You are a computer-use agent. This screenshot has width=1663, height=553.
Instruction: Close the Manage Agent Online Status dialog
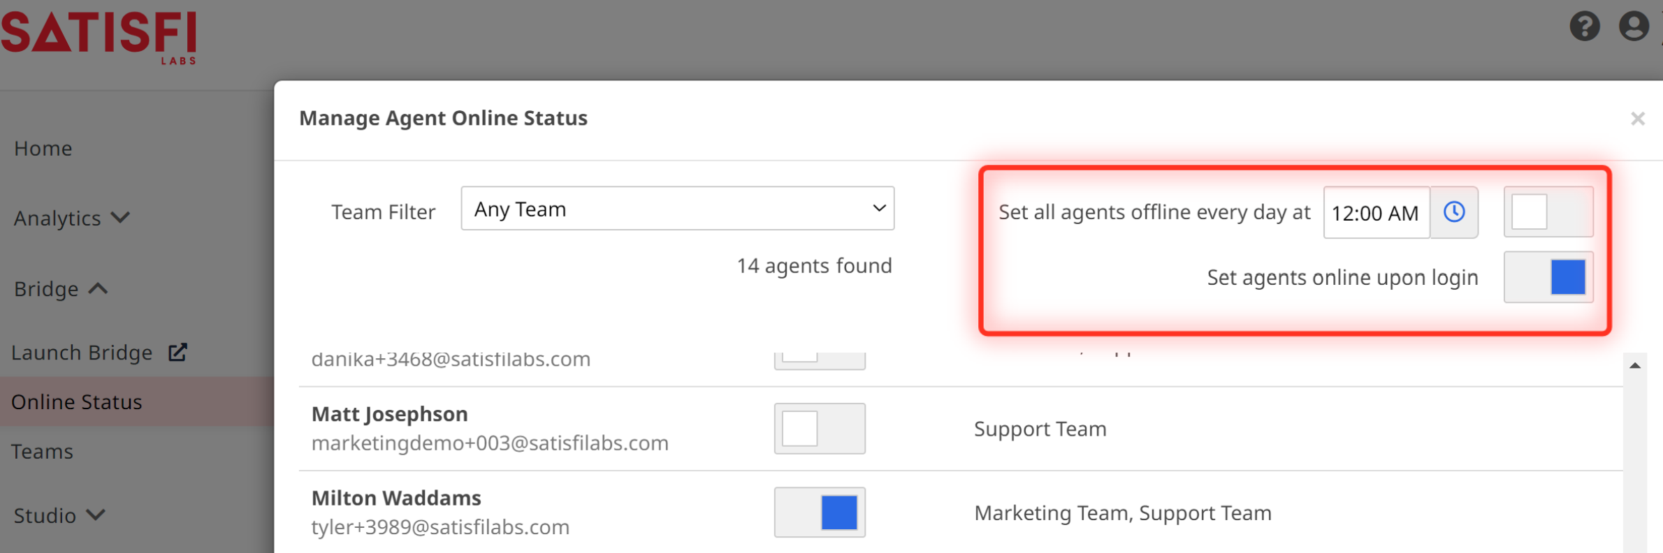coord(1637,119)
